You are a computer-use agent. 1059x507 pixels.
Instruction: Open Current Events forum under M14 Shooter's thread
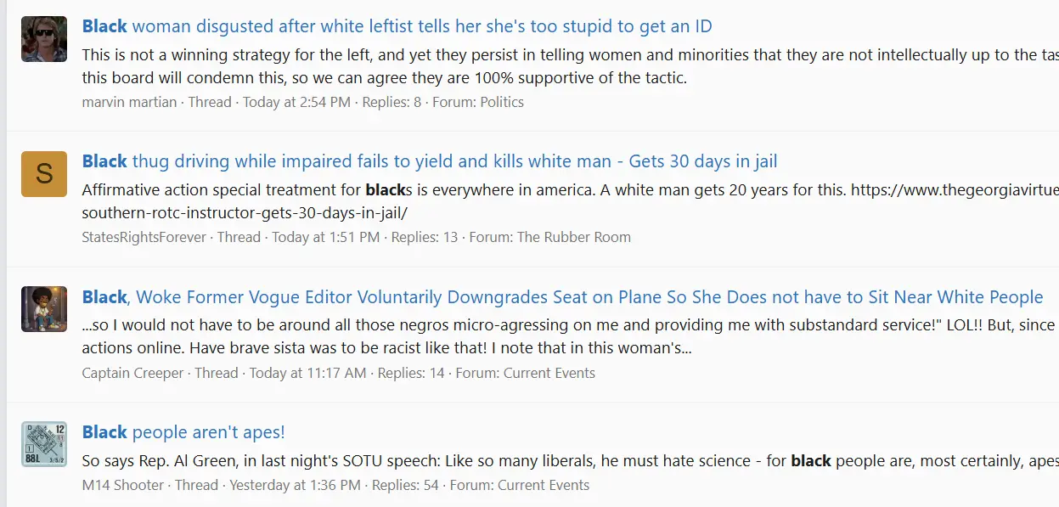pyautogui.click(x=544, y=486)
